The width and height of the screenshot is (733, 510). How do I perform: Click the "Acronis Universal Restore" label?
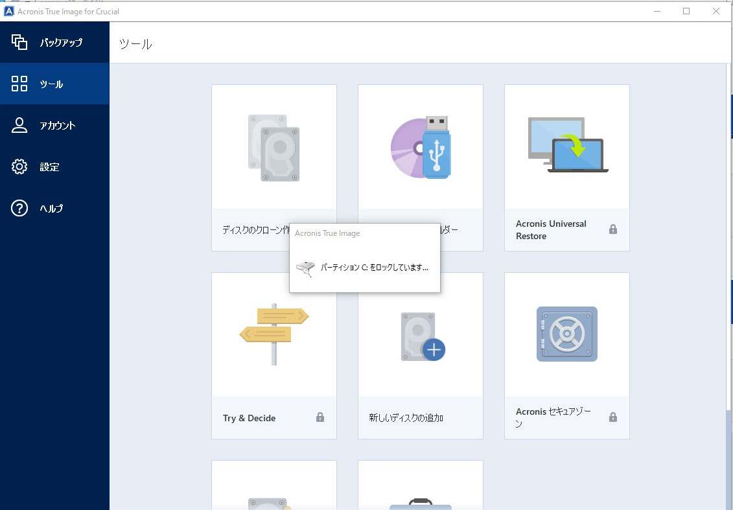coord(551,229)
